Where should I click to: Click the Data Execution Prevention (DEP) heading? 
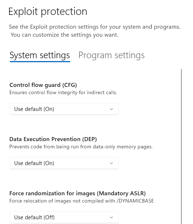point(53,139)
